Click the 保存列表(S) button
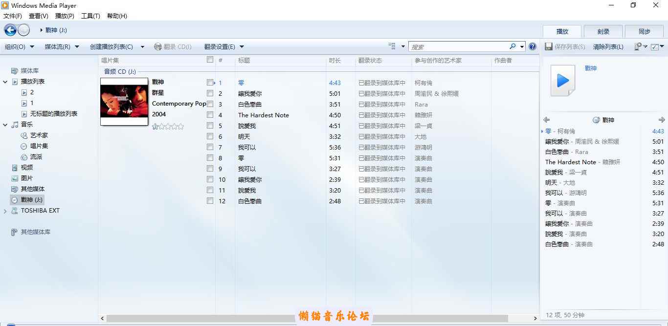The height and width of the screenshot is (326, 668). click(565, 47)
